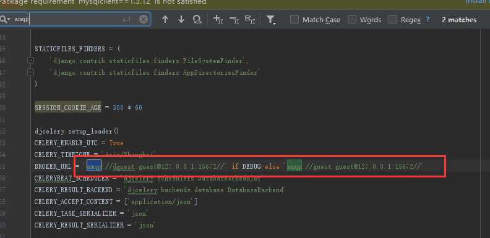This screenshot has height=238, width=490.
Task: Click the True value
Action: pyautogui.click(x=116, y=143)
